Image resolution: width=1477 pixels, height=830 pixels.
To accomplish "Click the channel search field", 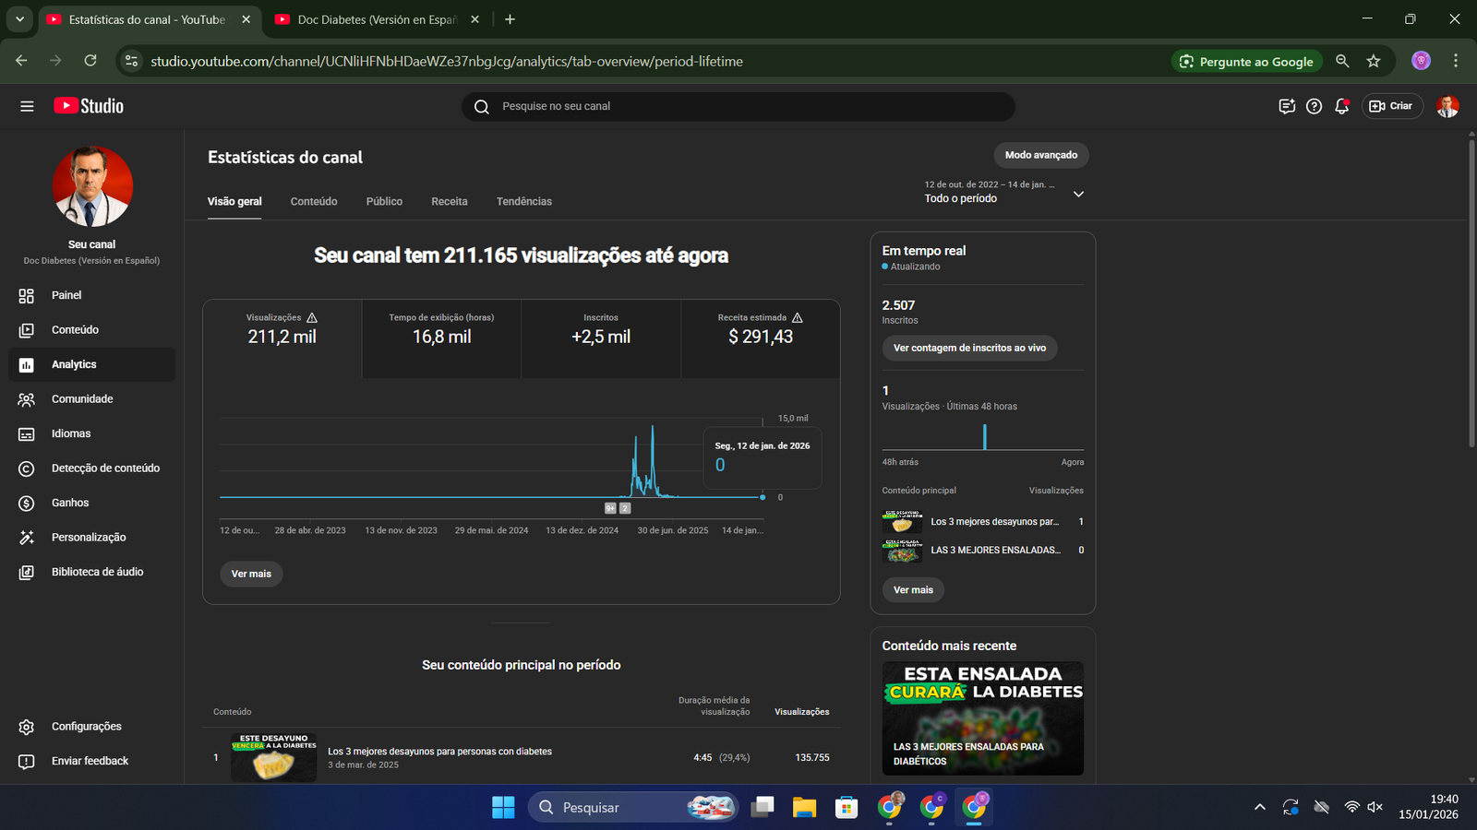I will [738, 106].
